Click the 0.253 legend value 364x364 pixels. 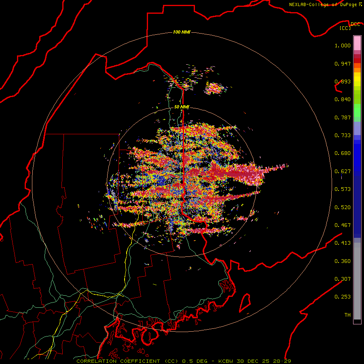click(343, 297)
